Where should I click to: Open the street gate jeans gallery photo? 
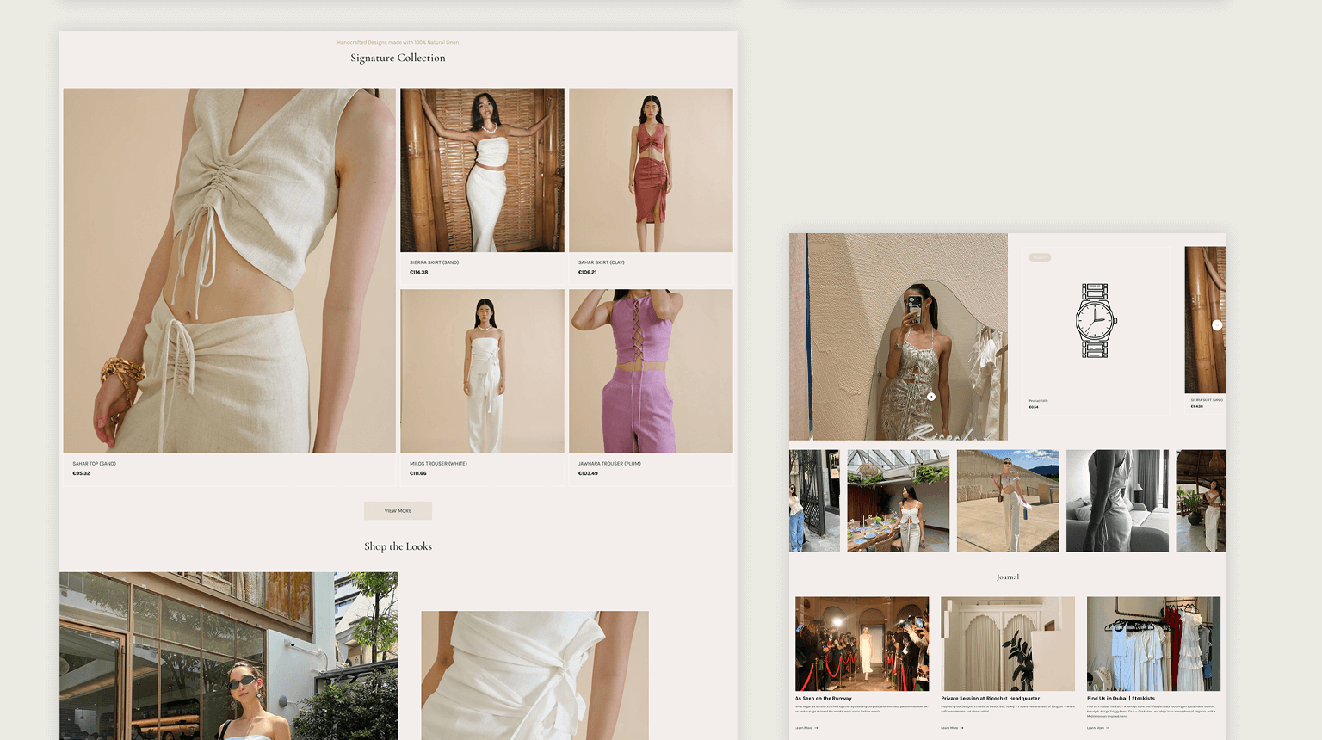click(x=814, y=501)
